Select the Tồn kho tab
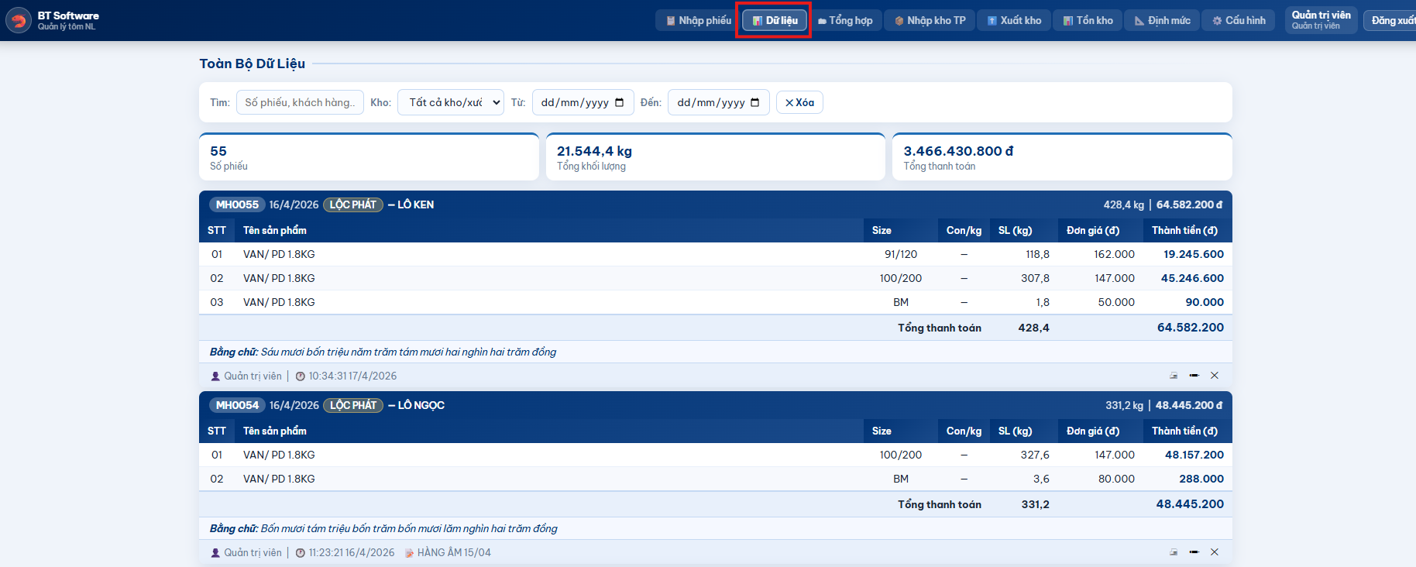Image resolution: width=1416 pixels, height=567 pixels. [x=1088, y=20]
